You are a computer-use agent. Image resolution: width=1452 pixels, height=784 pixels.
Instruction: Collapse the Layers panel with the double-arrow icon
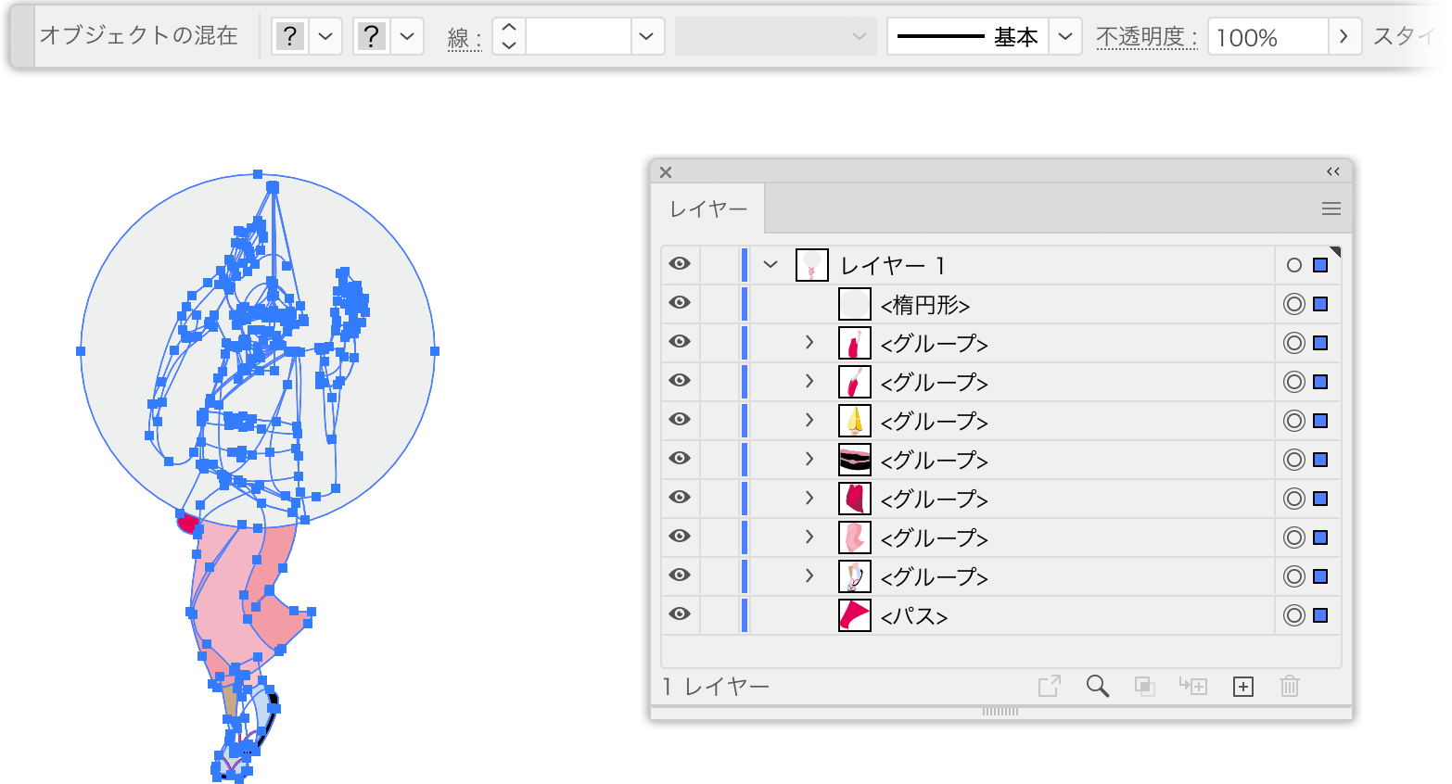click(x=1333, y=171)
